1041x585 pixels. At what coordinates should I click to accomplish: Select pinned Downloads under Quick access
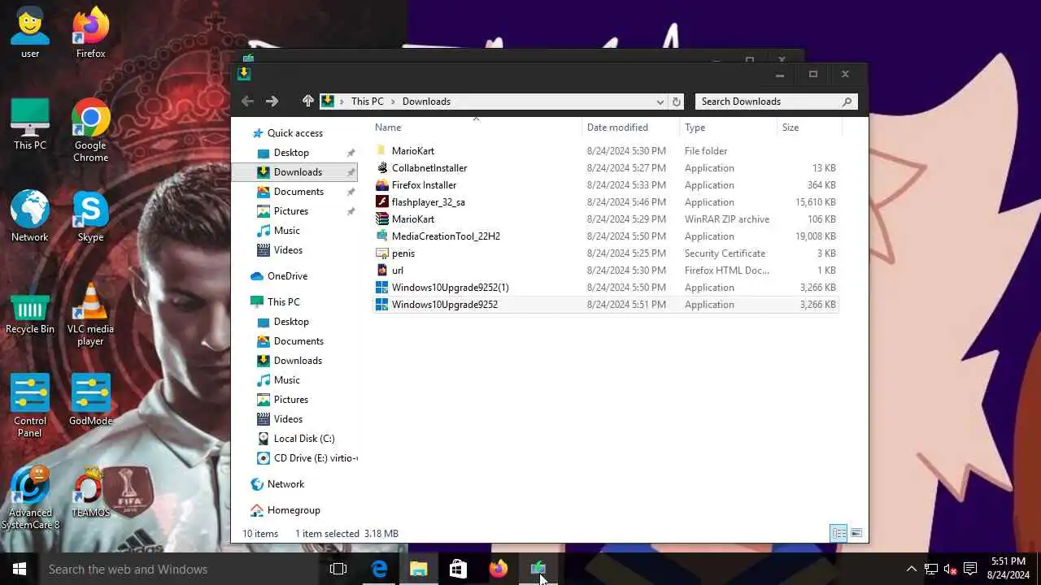pyautogui.click(x=298, y=172)
